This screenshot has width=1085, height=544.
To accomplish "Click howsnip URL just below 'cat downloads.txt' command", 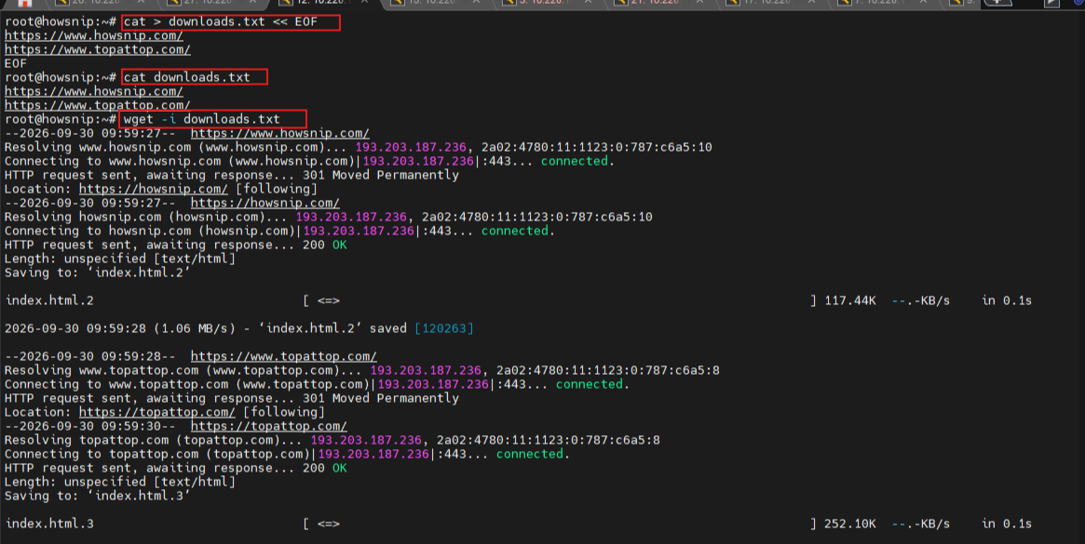I will pyautogui.click(x=94, y=91).
